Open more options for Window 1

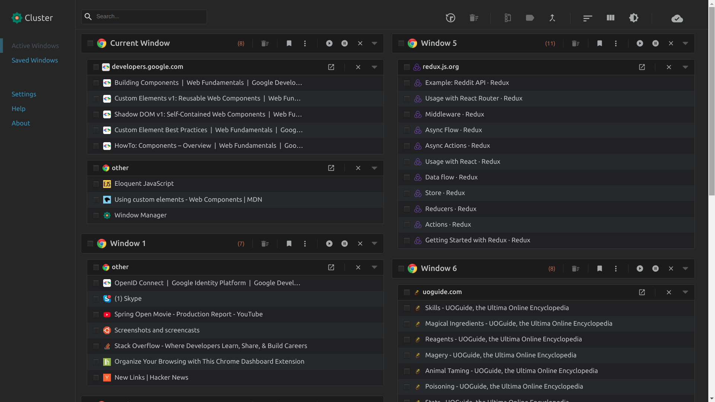305,244
